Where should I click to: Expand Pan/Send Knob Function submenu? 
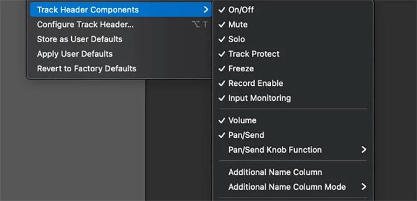click(x=292, y=150)
